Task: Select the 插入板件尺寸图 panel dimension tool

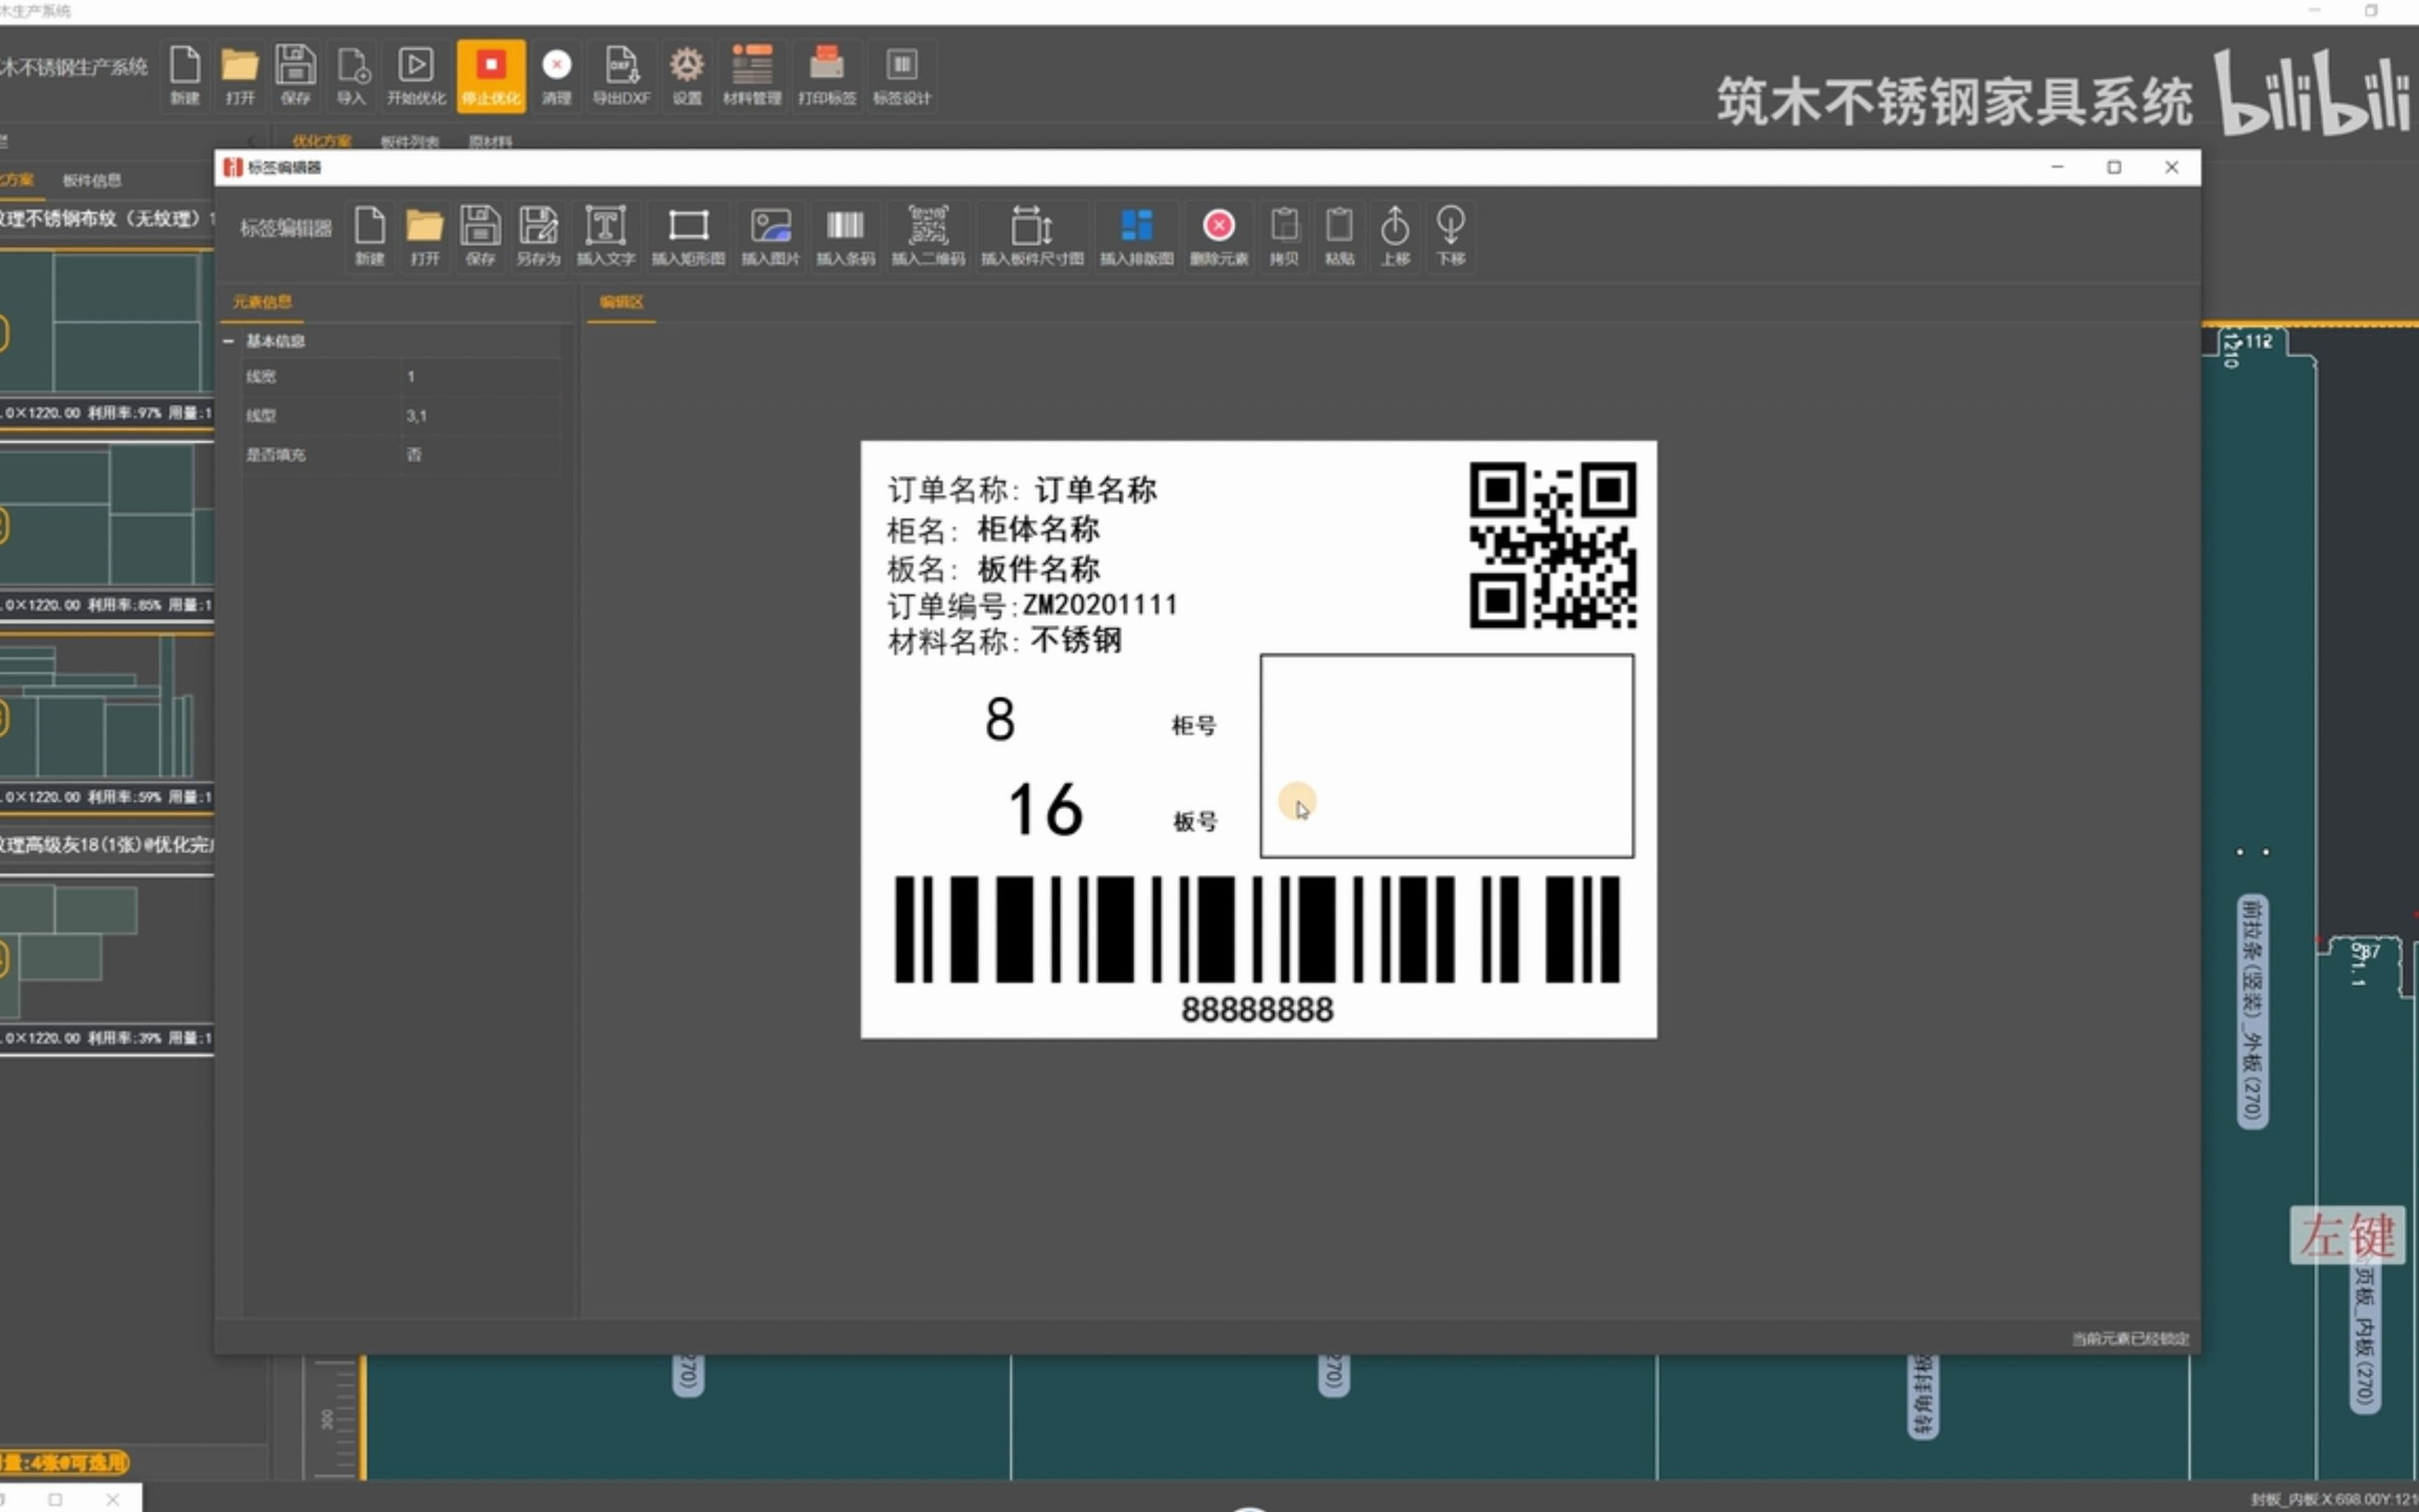Action: (1032, 236)
